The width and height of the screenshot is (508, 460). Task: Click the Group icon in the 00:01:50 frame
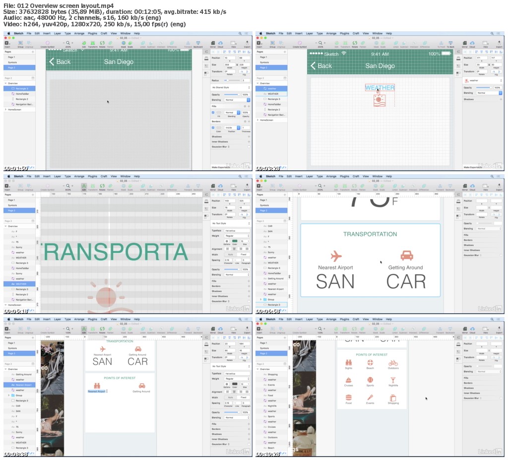pos(20,43)
